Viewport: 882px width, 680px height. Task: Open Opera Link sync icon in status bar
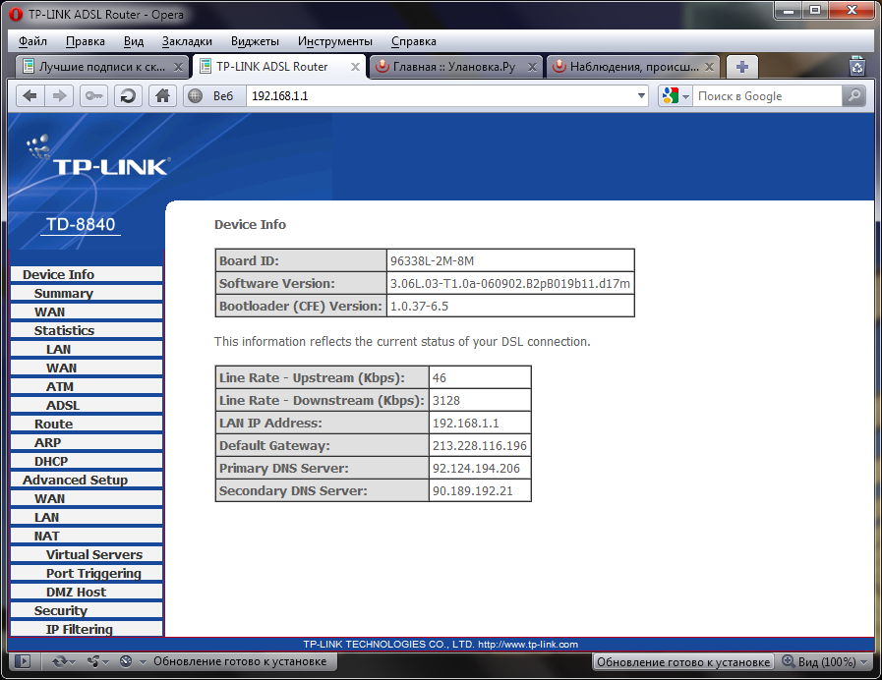point(59,661)
